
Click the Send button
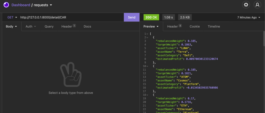(x=131, y=17)
